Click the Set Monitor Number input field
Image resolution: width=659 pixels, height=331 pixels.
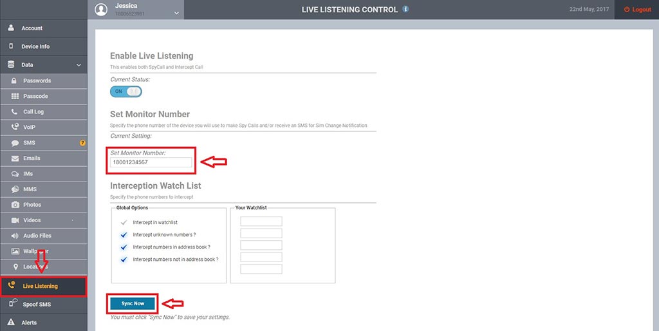point(151,162)
